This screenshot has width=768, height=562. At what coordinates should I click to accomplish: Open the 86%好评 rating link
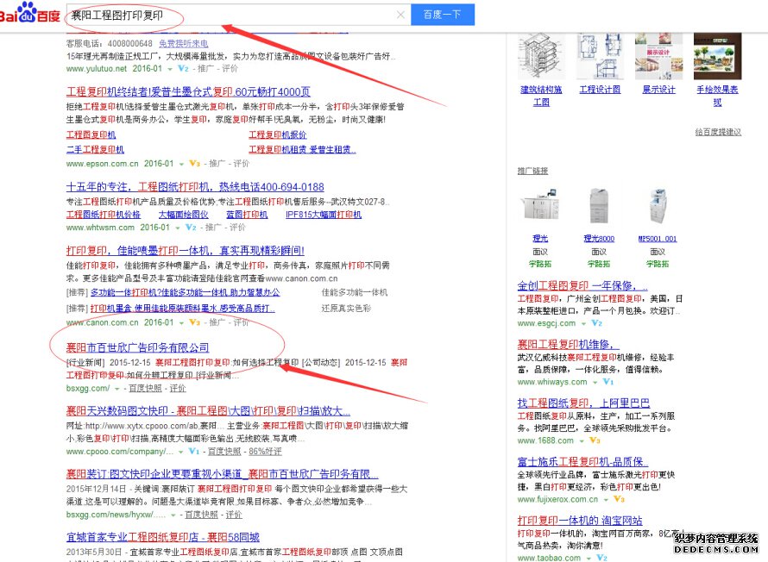(x=265, y=452)
